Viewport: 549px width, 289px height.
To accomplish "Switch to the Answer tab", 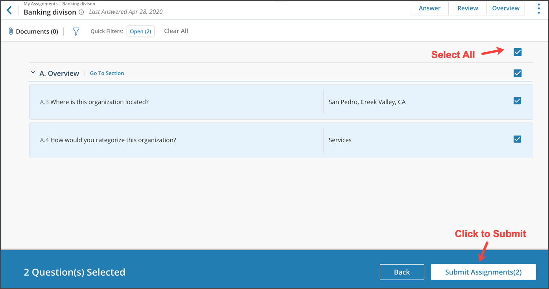I will click(429, 8).
